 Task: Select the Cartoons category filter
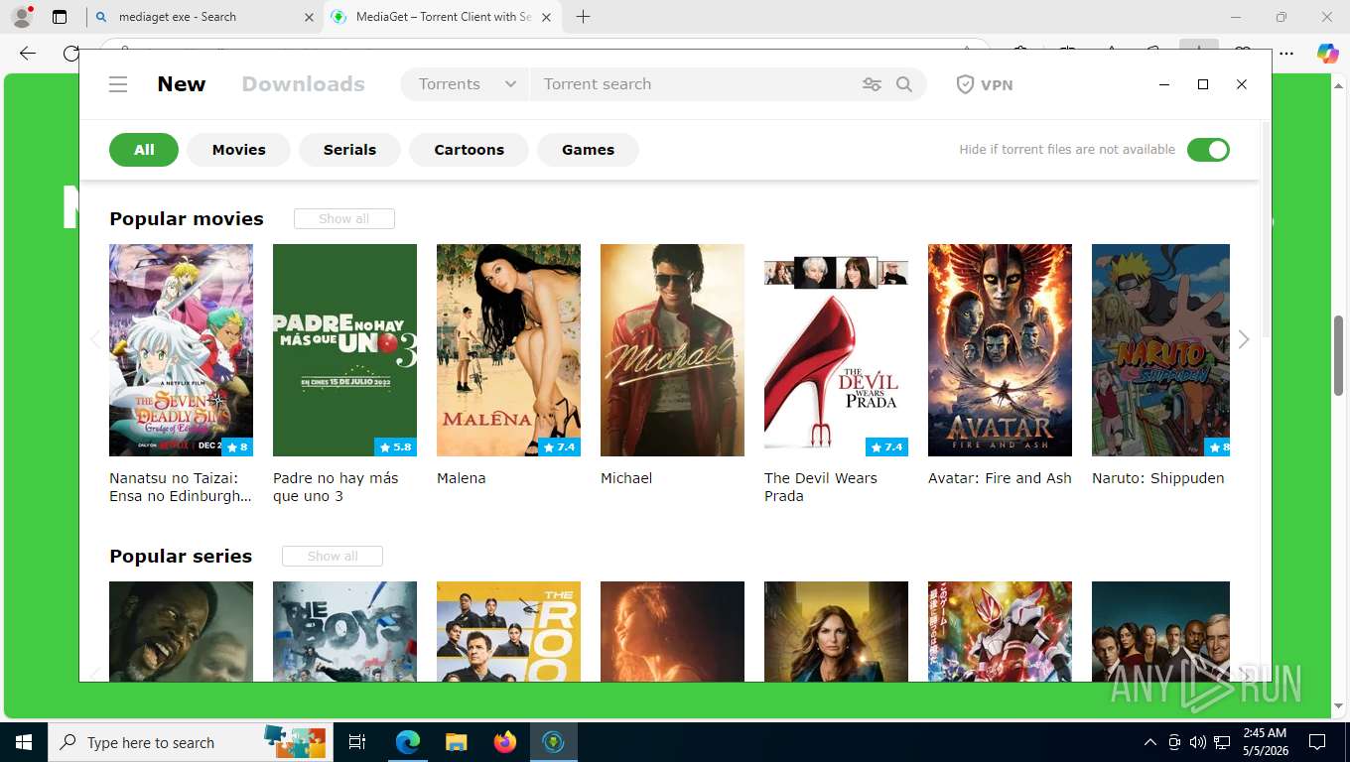469,150
